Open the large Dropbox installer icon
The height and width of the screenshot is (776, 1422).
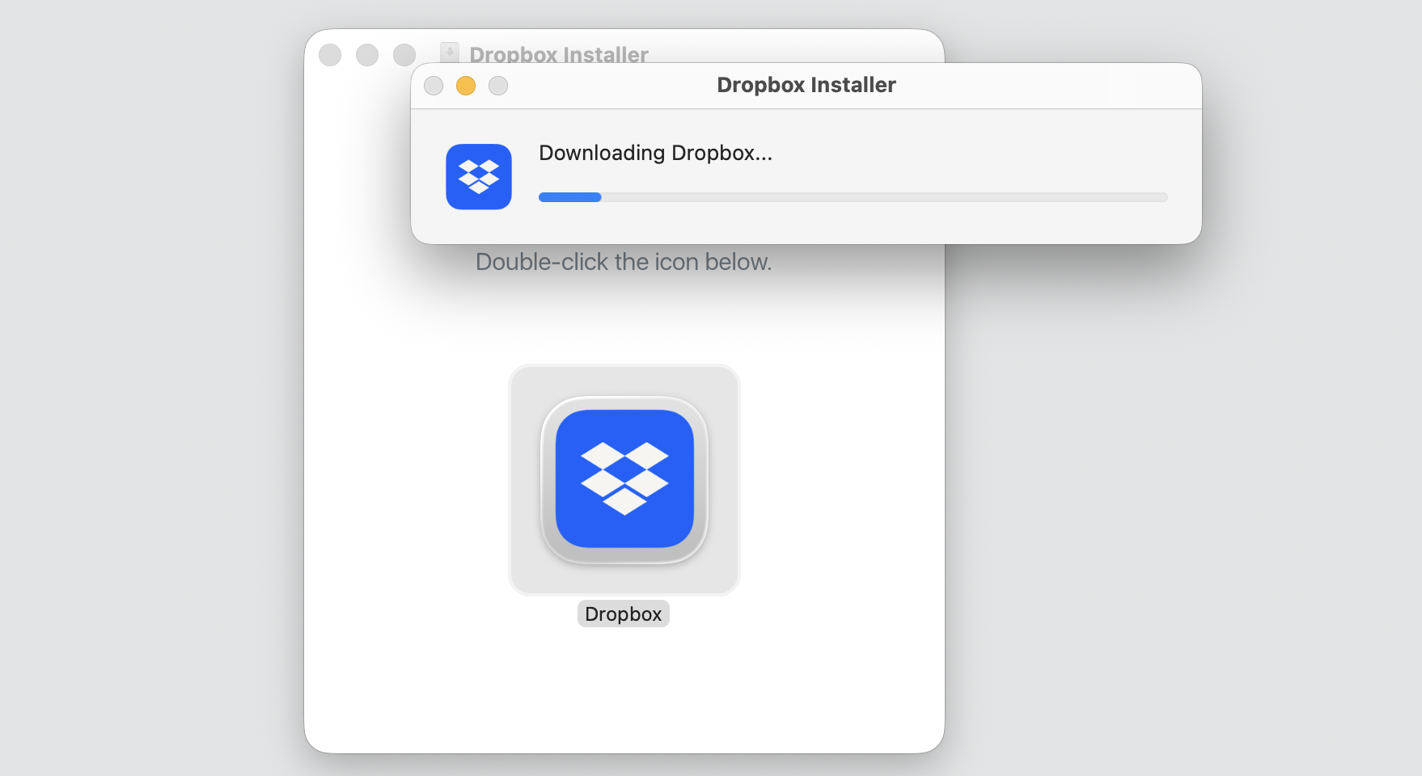click(624, 479)
